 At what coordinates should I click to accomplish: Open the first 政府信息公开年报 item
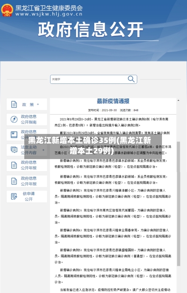pos(27,165)
